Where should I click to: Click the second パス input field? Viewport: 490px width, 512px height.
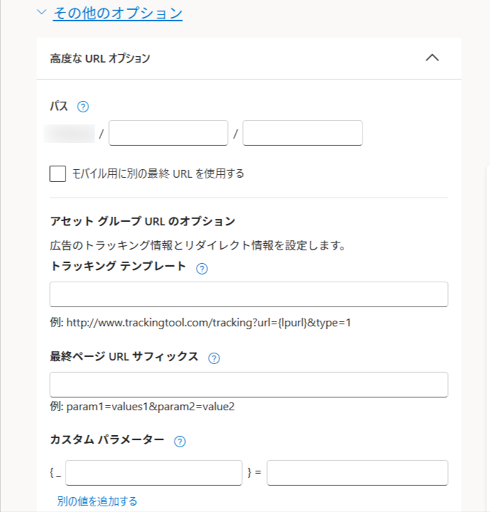coord(302,133)
